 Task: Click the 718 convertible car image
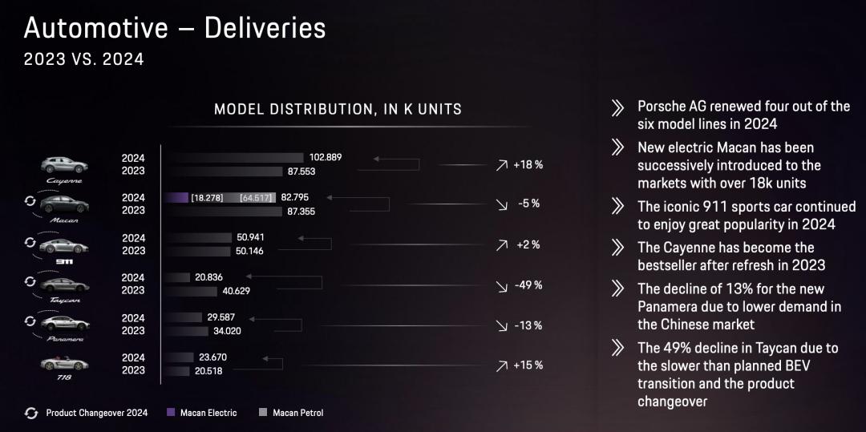coord(64,363)
